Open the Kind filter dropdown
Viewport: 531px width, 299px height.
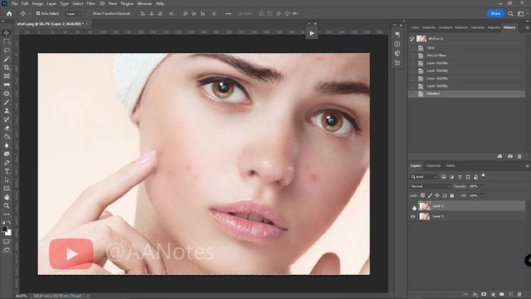click(424, 177)
